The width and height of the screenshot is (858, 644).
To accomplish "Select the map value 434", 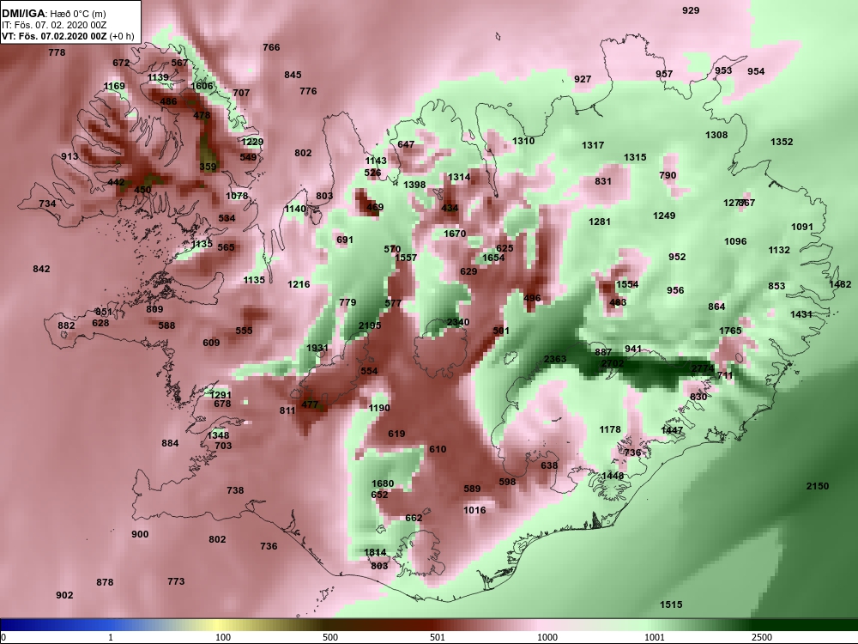I will pyautogui.click(x=450, y=208).
